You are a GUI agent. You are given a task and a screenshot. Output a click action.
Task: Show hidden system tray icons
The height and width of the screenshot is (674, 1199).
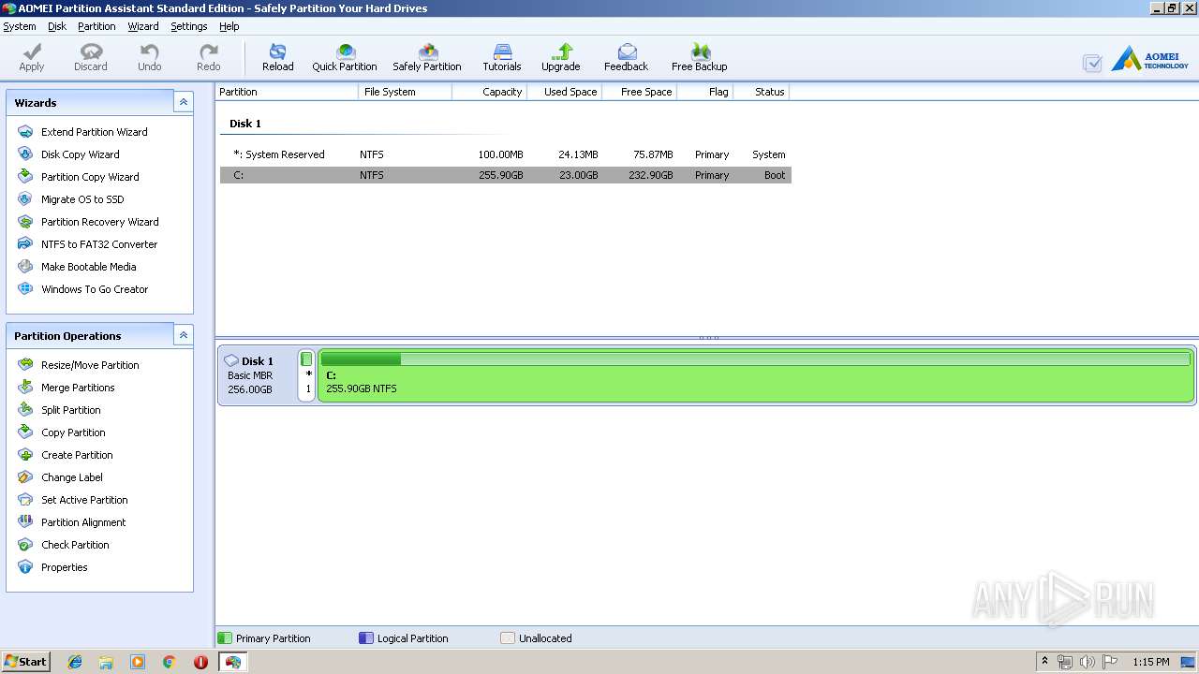pyautogui.click(x=1044, y=662)
